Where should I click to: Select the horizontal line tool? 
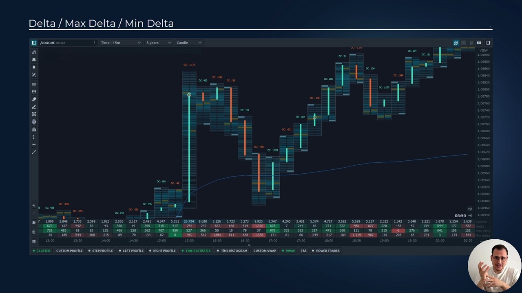[x=34, y=144]
